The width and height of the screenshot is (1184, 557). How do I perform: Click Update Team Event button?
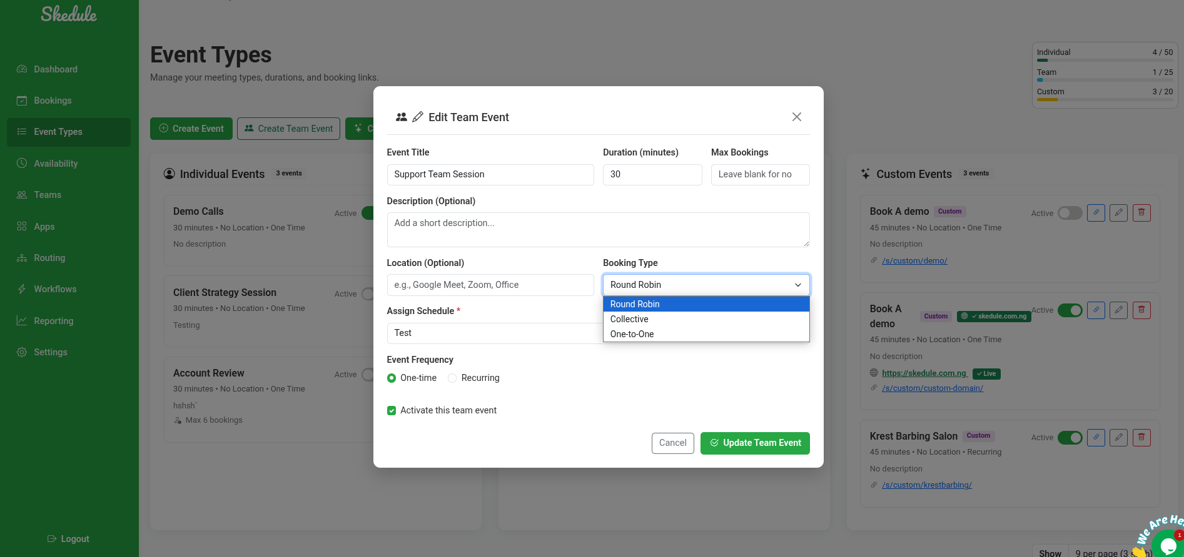point(755,443)
